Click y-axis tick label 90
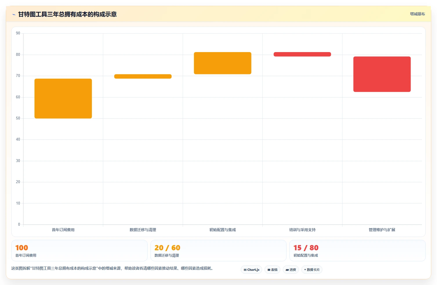 [18, 33]
